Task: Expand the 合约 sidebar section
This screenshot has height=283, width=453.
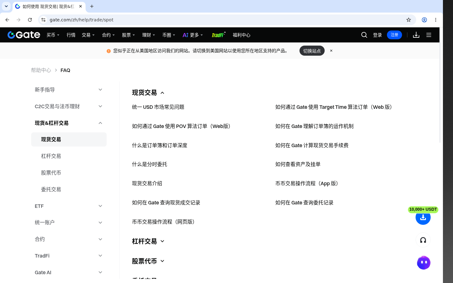Action: (x=69, y=239)
